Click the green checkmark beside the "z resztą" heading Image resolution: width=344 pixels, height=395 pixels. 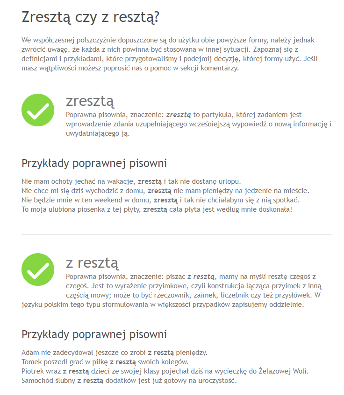click(x=38, y=270)
